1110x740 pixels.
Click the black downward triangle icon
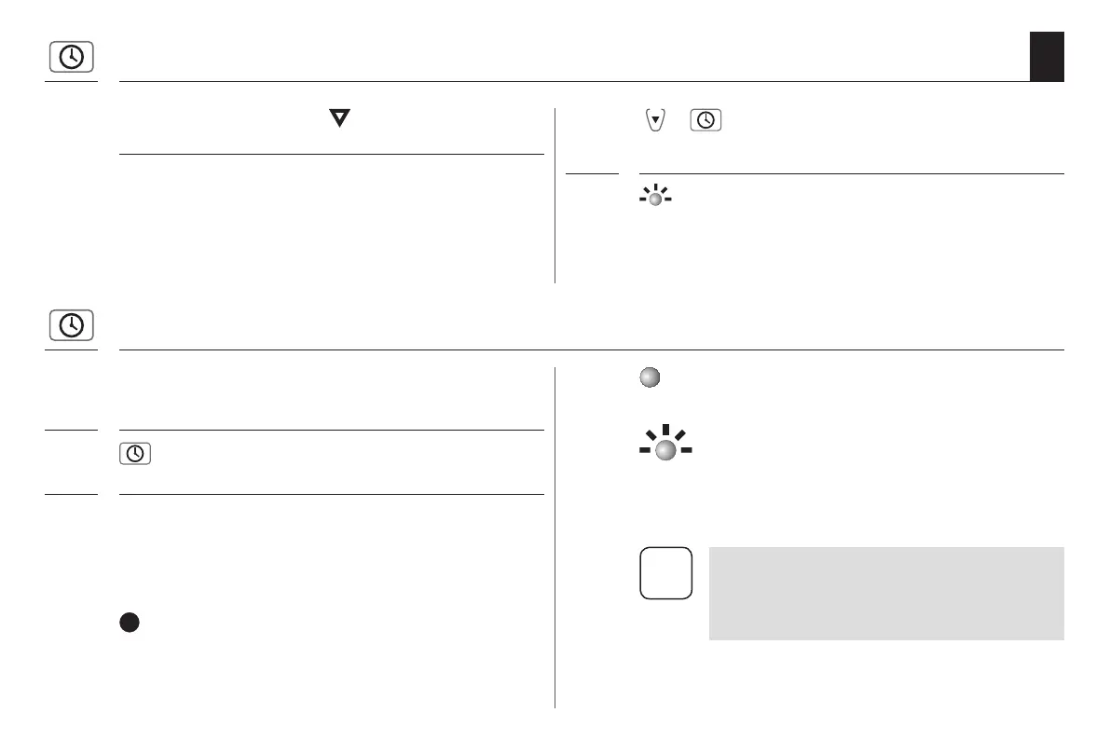point(341,118)
